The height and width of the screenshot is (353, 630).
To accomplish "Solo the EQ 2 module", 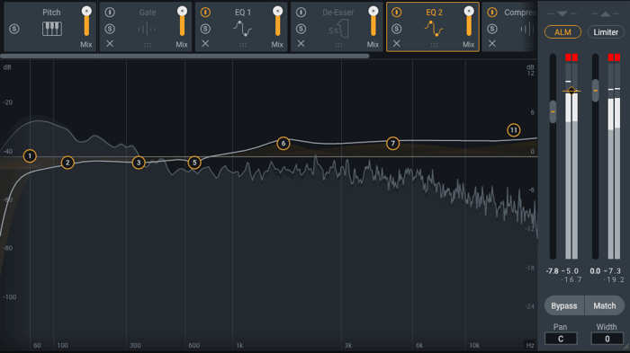I will tap(397, 29).
